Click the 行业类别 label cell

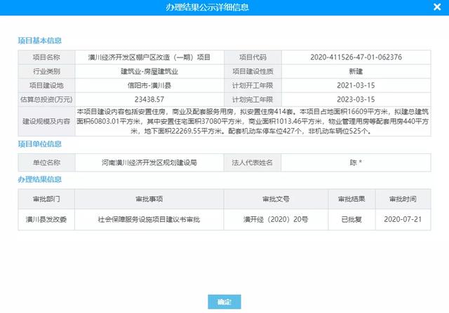click(46, 71)
